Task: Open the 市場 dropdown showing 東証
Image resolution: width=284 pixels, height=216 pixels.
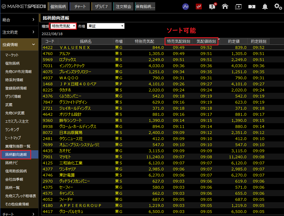Action: coord(106,26)
